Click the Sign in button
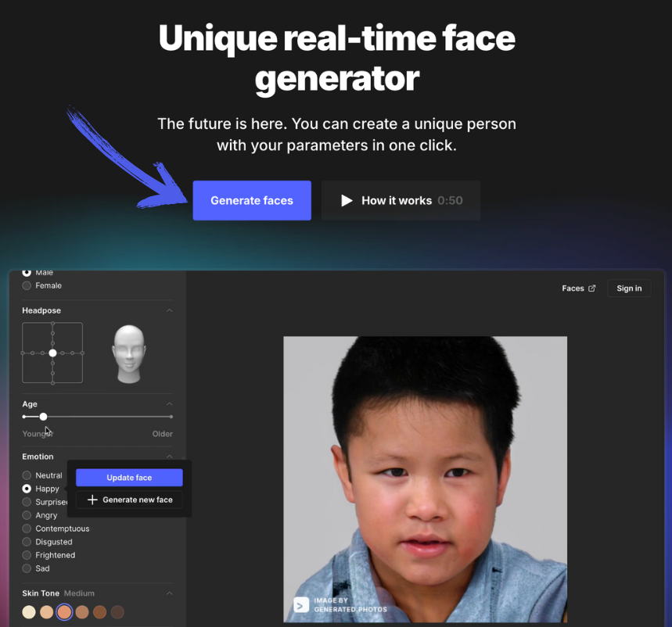Viewport: 672px width, 627px height. pyautogui.click(x=629, y=288)
